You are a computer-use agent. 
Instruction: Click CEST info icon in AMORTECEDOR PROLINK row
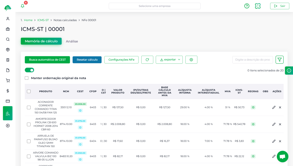pos(80,127)
